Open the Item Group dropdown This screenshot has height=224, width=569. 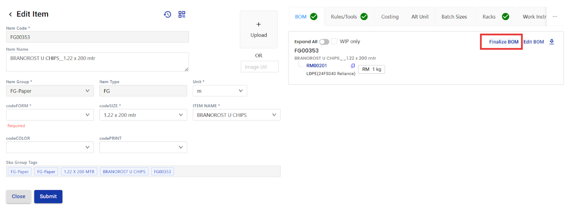point(50,91)
